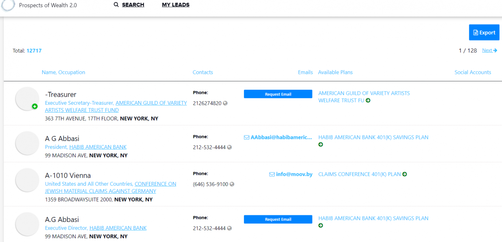Click phone info icon next to 2126274820
502x242 pixels.
pos(225,103)
